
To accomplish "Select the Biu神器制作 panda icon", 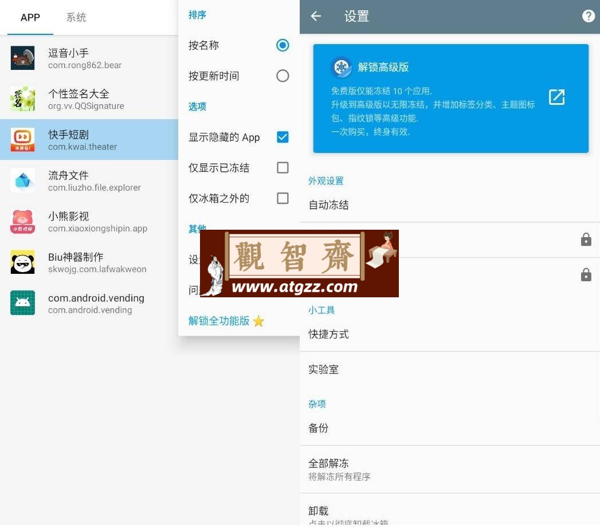I will coord(22,262).
